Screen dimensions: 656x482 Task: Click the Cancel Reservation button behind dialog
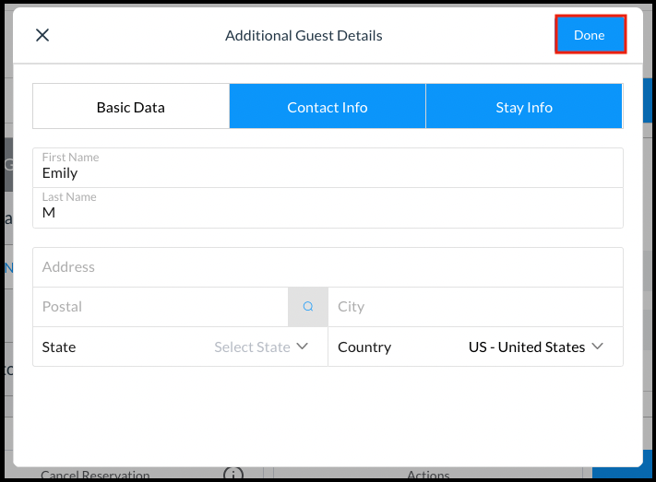pos(95,475)
